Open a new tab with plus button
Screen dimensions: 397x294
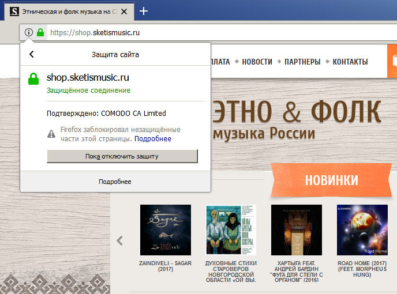[x=144, y=11]
